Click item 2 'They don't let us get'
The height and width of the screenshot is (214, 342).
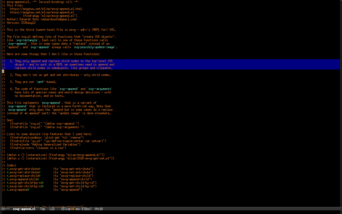(x=60, y=75)
